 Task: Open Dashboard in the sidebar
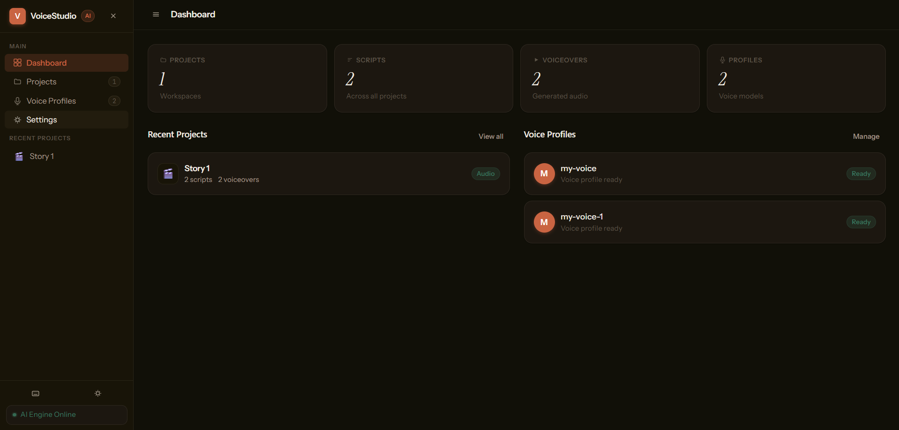[67, 63]
